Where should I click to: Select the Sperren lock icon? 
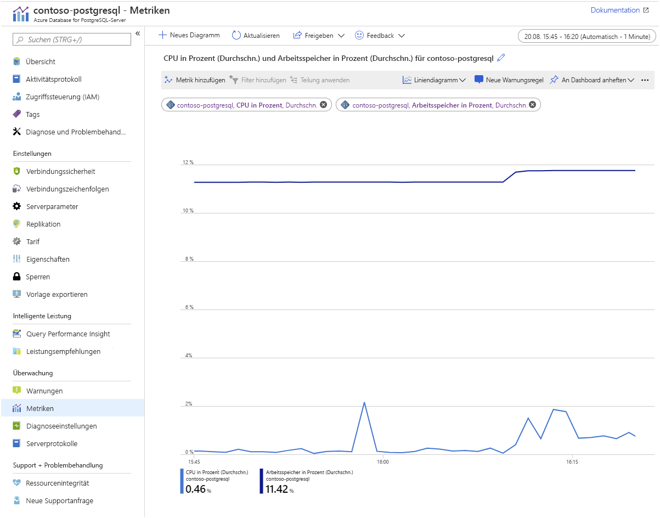pos(17,277)
